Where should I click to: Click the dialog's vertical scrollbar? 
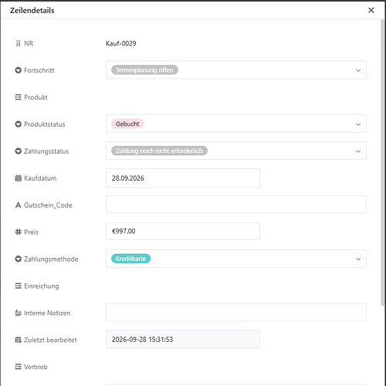[383, 162]
